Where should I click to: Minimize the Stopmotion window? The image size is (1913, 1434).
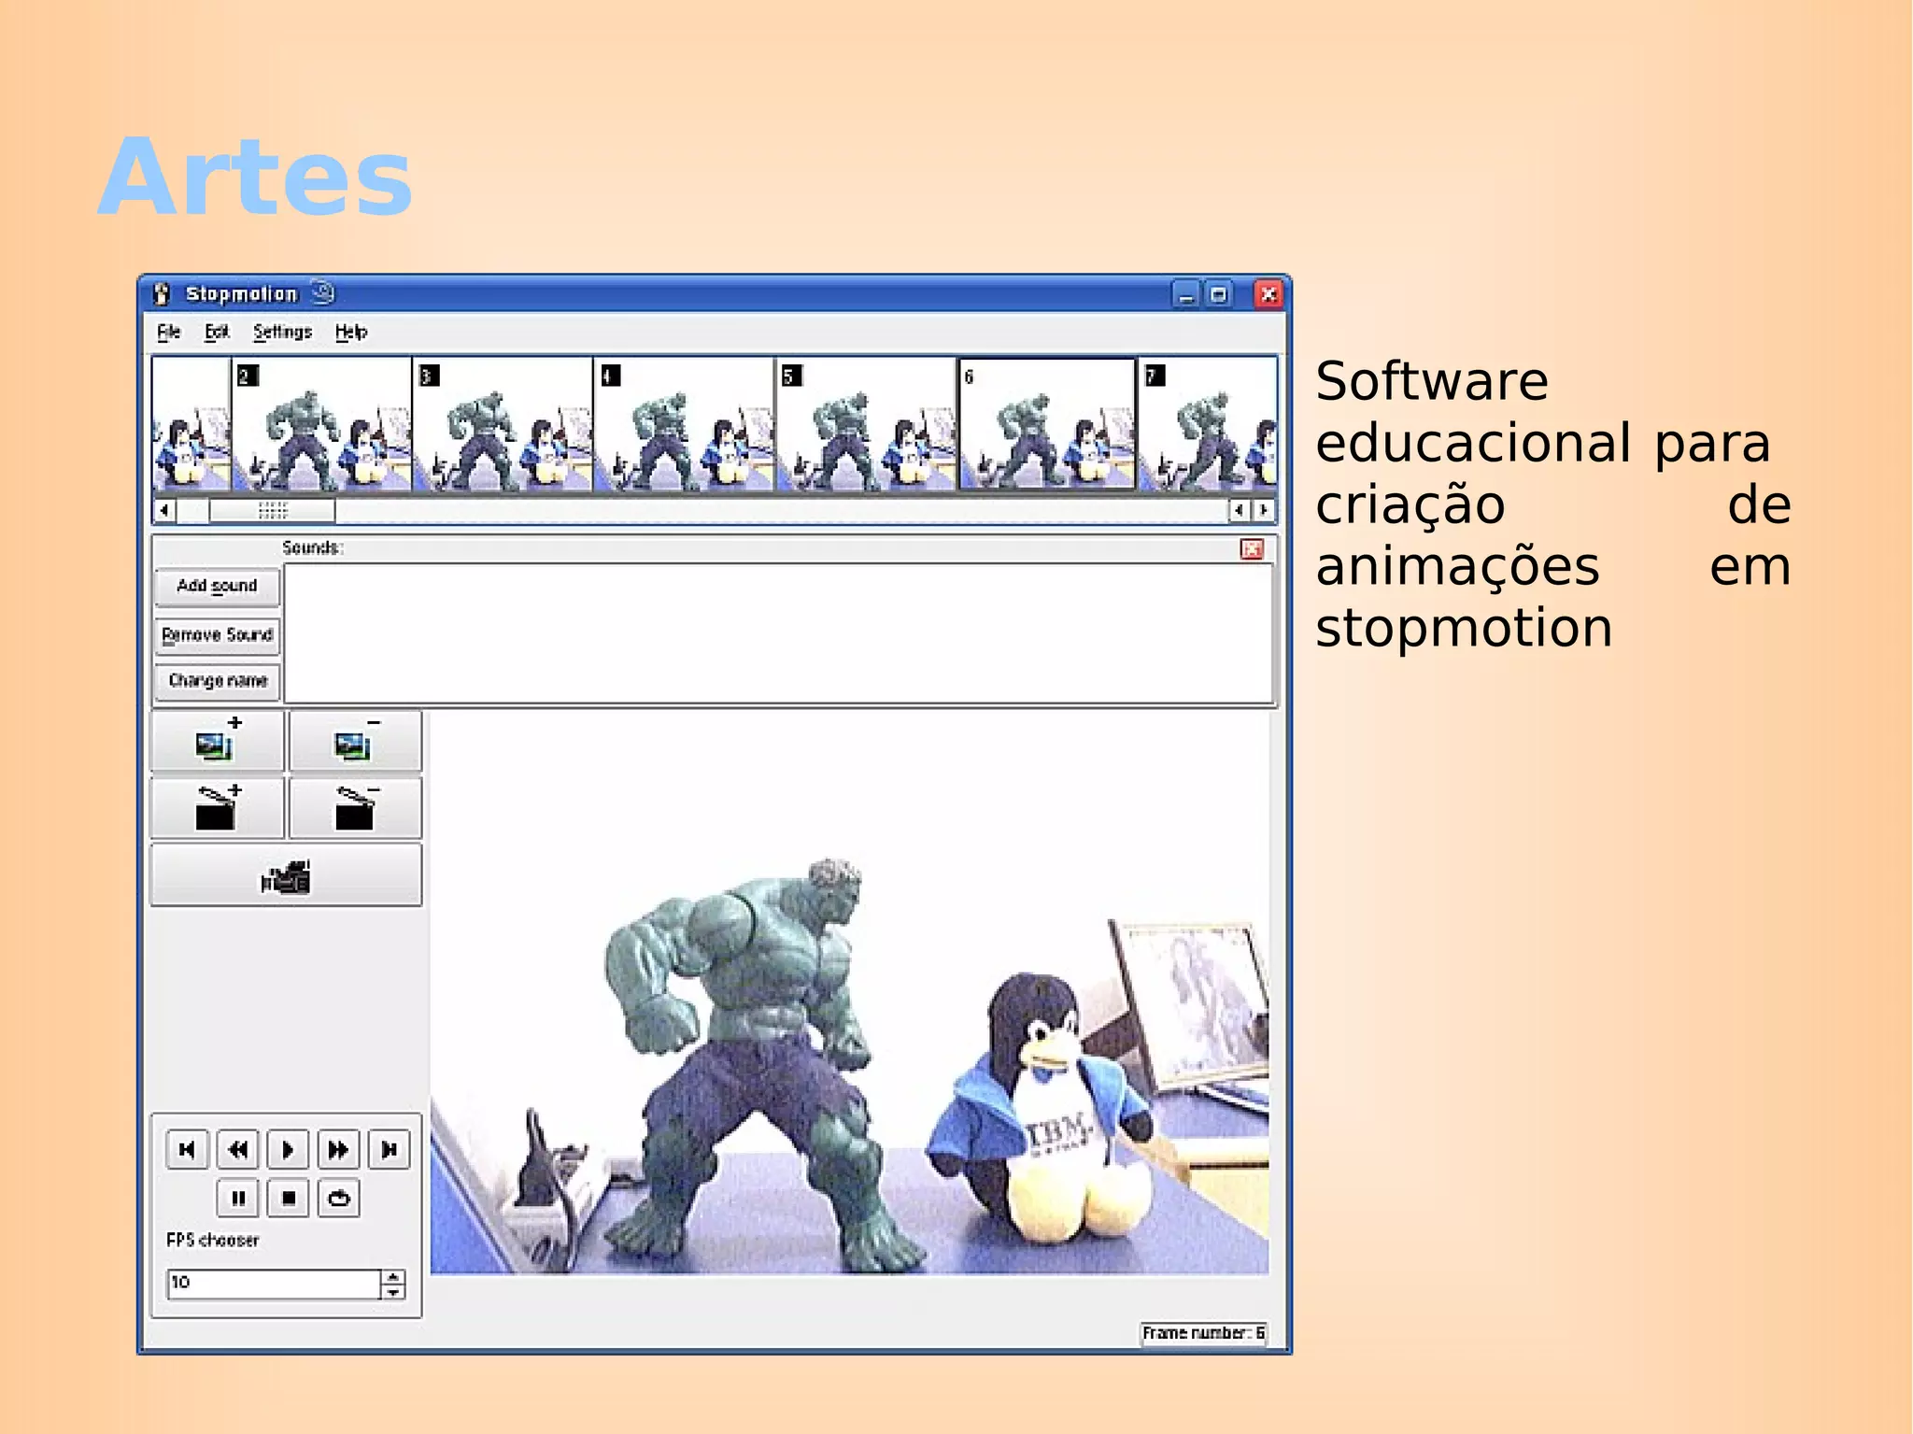[x=1186, y=295]
